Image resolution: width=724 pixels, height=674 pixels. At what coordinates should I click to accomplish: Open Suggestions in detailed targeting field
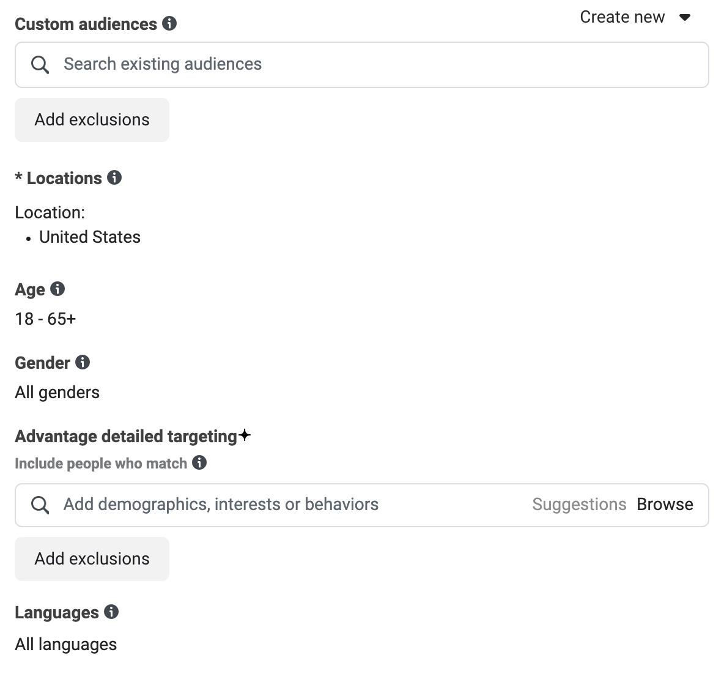pyautogui.click(x=579, y=505)
